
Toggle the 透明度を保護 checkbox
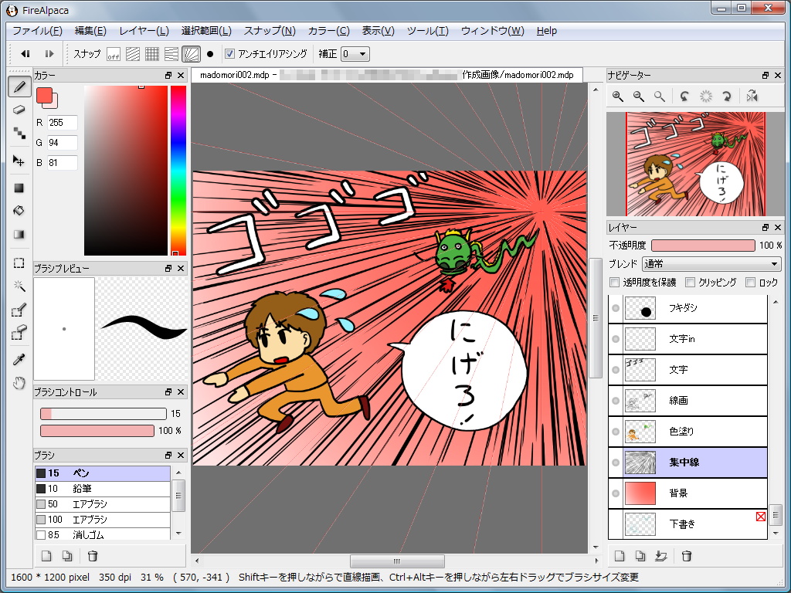pyautogui.click(x=614, y=283)
